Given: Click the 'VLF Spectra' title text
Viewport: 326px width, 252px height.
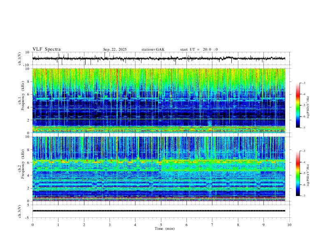Looking at the screenshot, I should (x=47, y=49).
